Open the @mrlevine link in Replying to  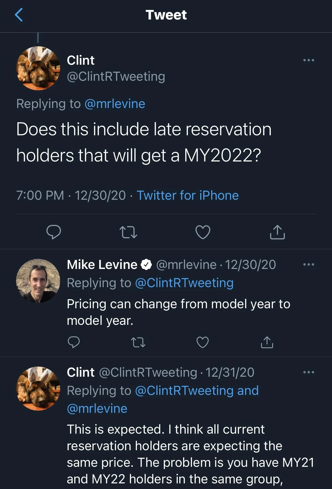point(115,104)
